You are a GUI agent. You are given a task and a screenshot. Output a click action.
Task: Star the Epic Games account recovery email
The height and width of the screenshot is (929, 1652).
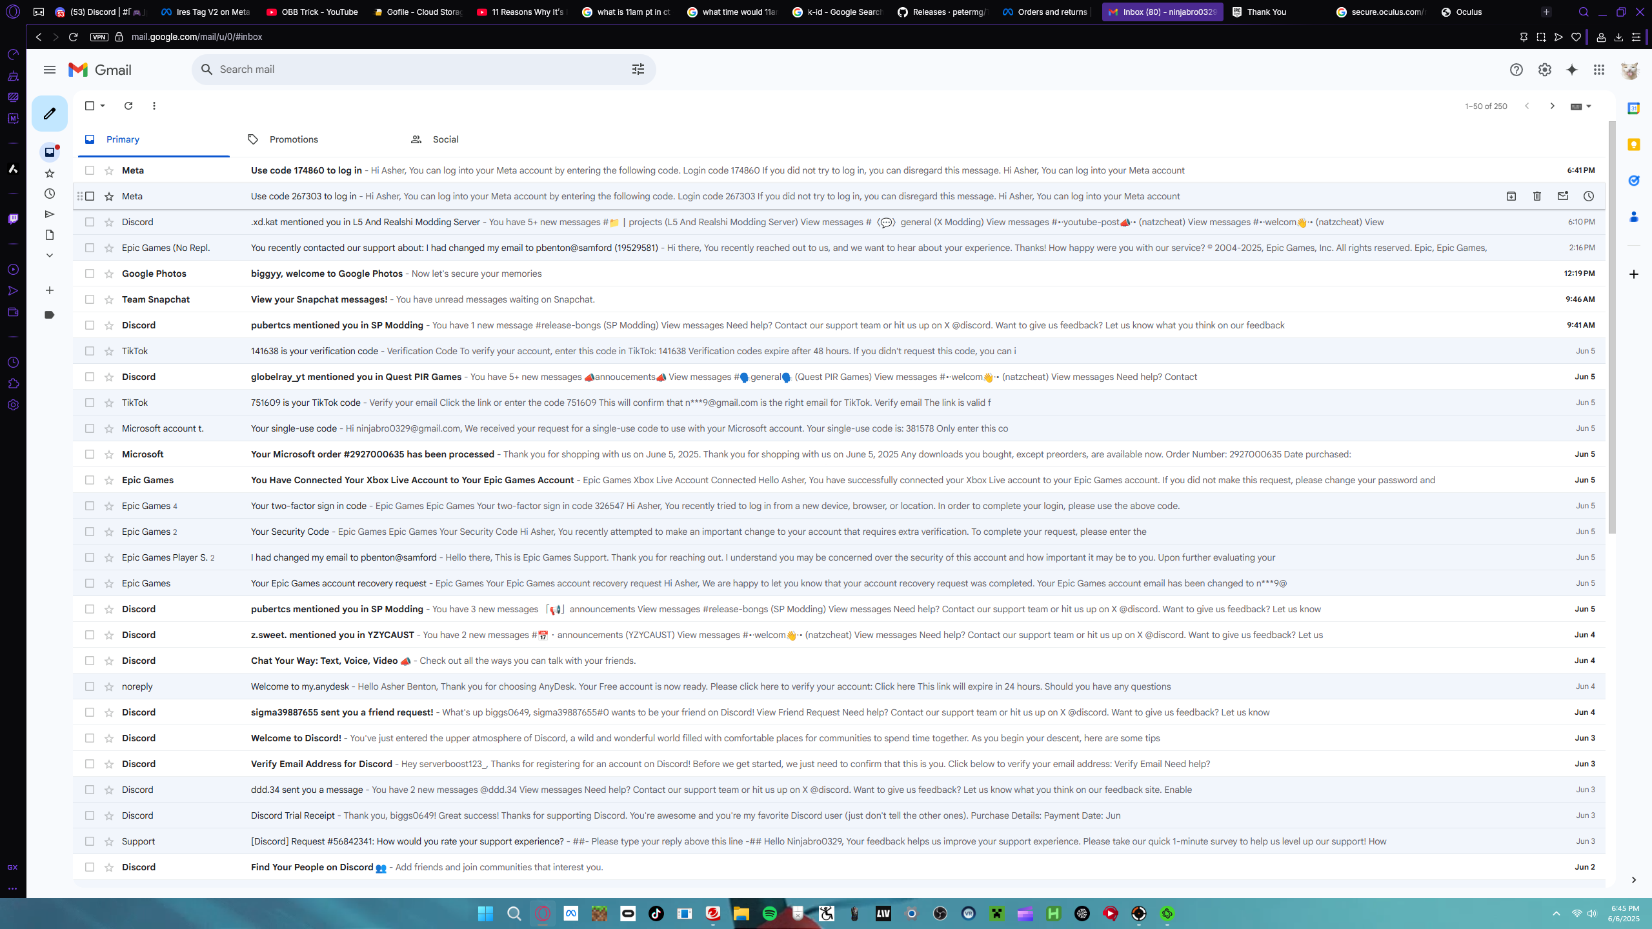109,583
